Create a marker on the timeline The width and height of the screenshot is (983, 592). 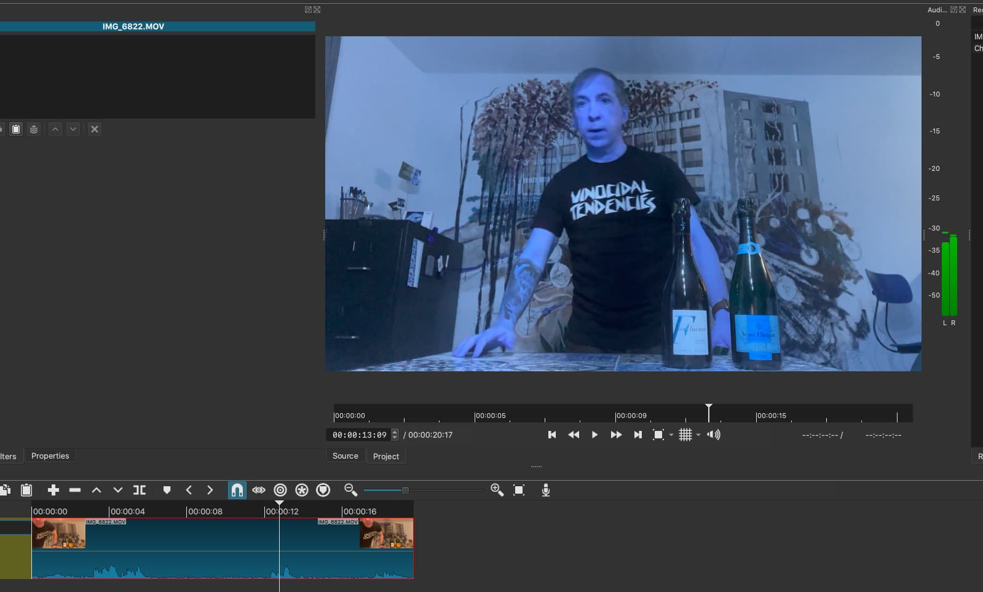tap(167, 490)
